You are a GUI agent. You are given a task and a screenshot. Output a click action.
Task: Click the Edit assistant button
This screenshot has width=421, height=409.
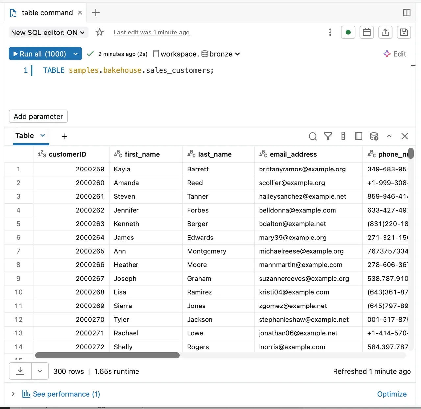tap(395, 54)
